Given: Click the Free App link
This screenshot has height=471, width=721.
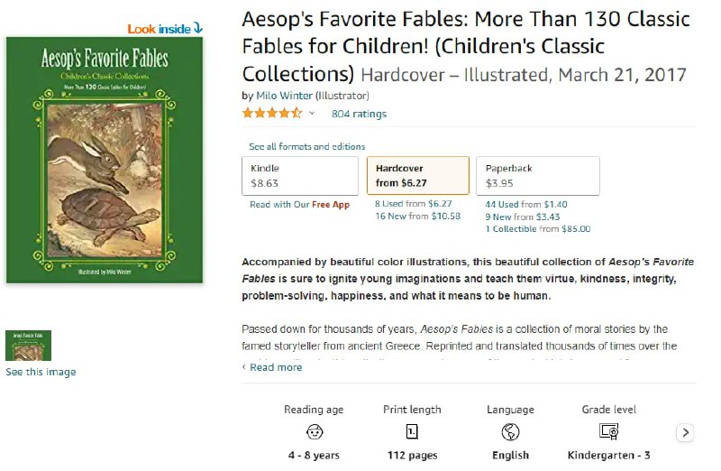Looking at the screenshot, I should (x=331, y=205).
